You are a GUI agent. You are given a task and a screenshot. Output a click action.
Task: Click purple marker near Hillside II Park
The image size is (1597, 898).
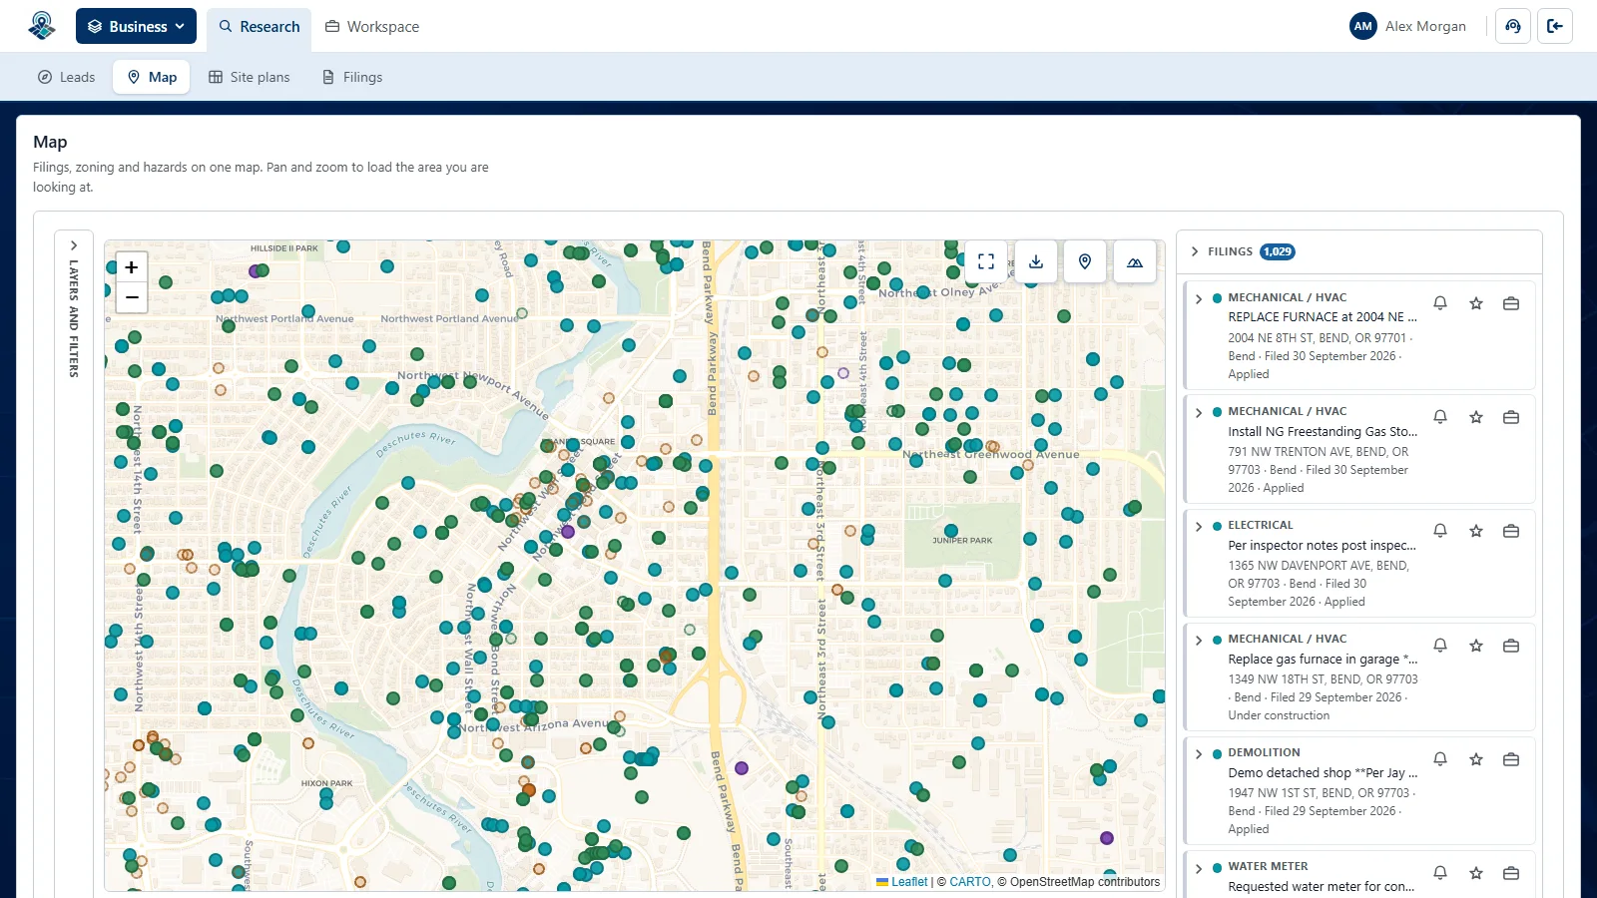(x=255, y=270)
